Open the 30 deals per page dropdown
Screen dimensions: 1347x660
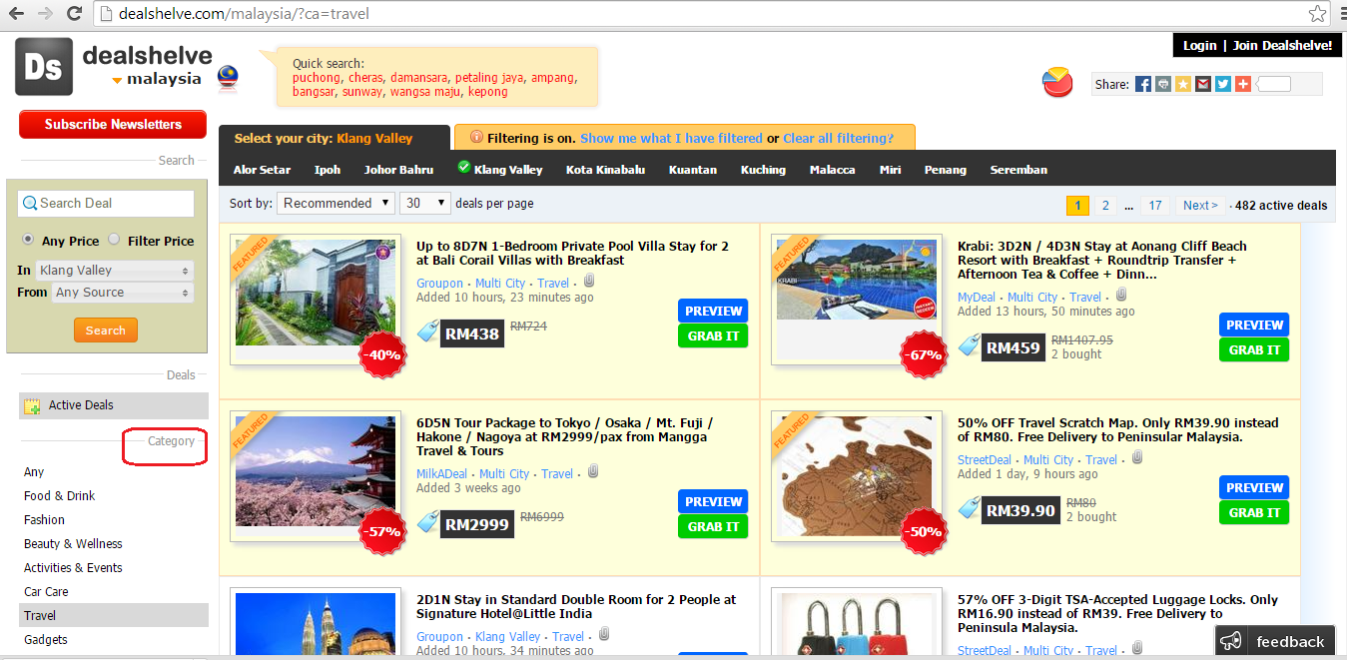click(x=424, y=203)
